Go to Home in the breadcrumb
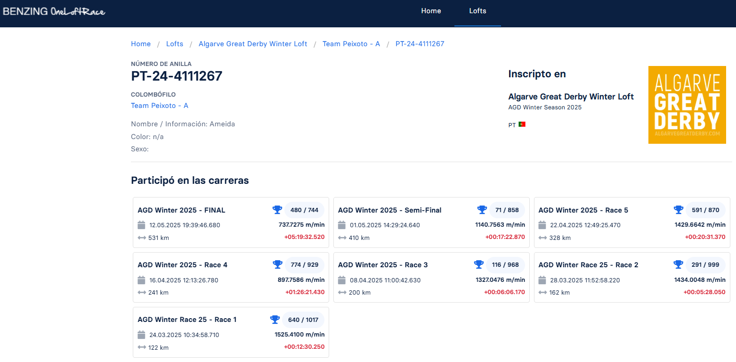 pos(141,44)
